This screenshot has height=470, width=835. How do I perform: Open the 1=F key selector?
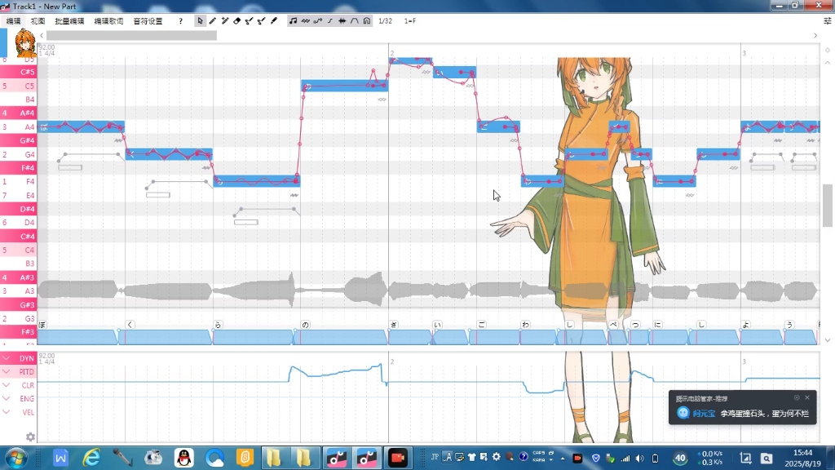click(x=410, y=20)
